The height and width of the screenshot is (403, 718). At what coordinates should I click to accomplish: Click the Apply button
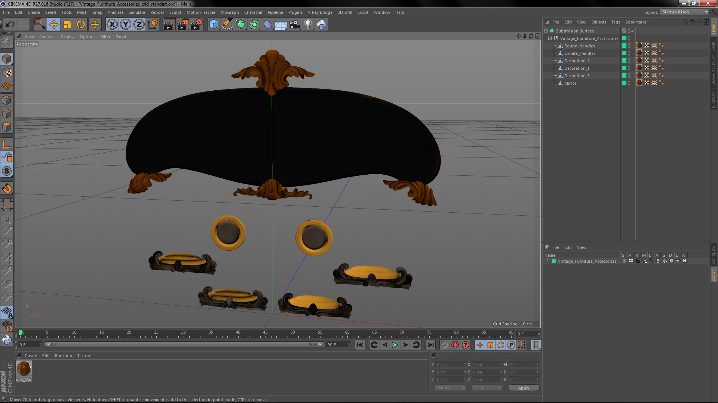click(524, 388)
